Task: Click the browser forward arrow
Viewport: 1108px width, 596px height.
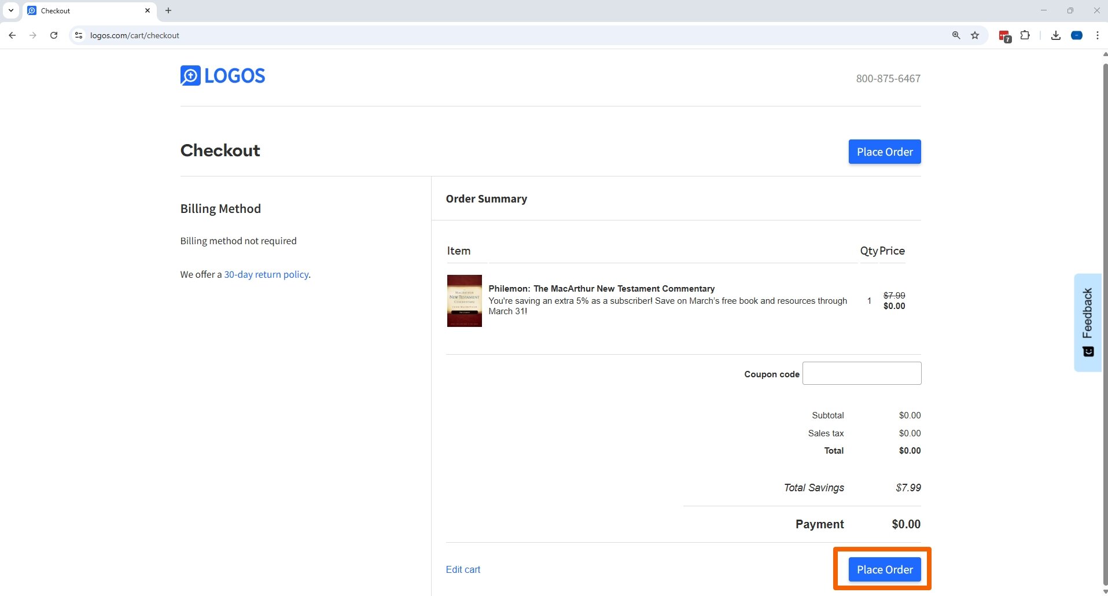Action: click(33, 35)
